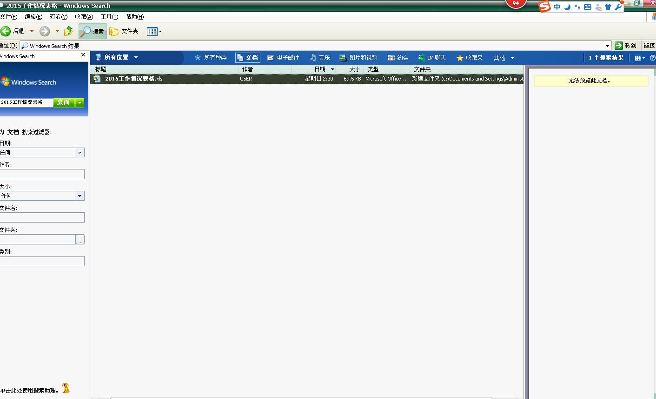
Task: Go up one folder level icon
Action: [x=68, y=31]
